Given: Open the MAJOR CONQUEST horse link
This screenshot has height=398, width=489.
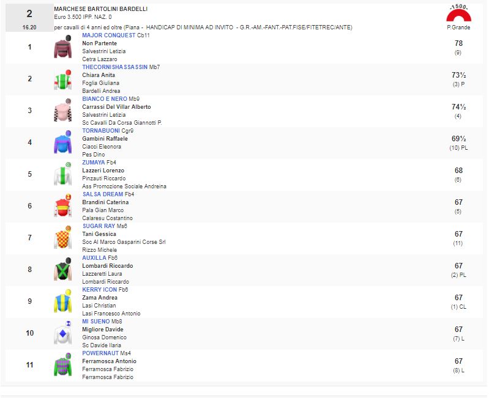Looking at the screenshot, I should coord(108,35).
